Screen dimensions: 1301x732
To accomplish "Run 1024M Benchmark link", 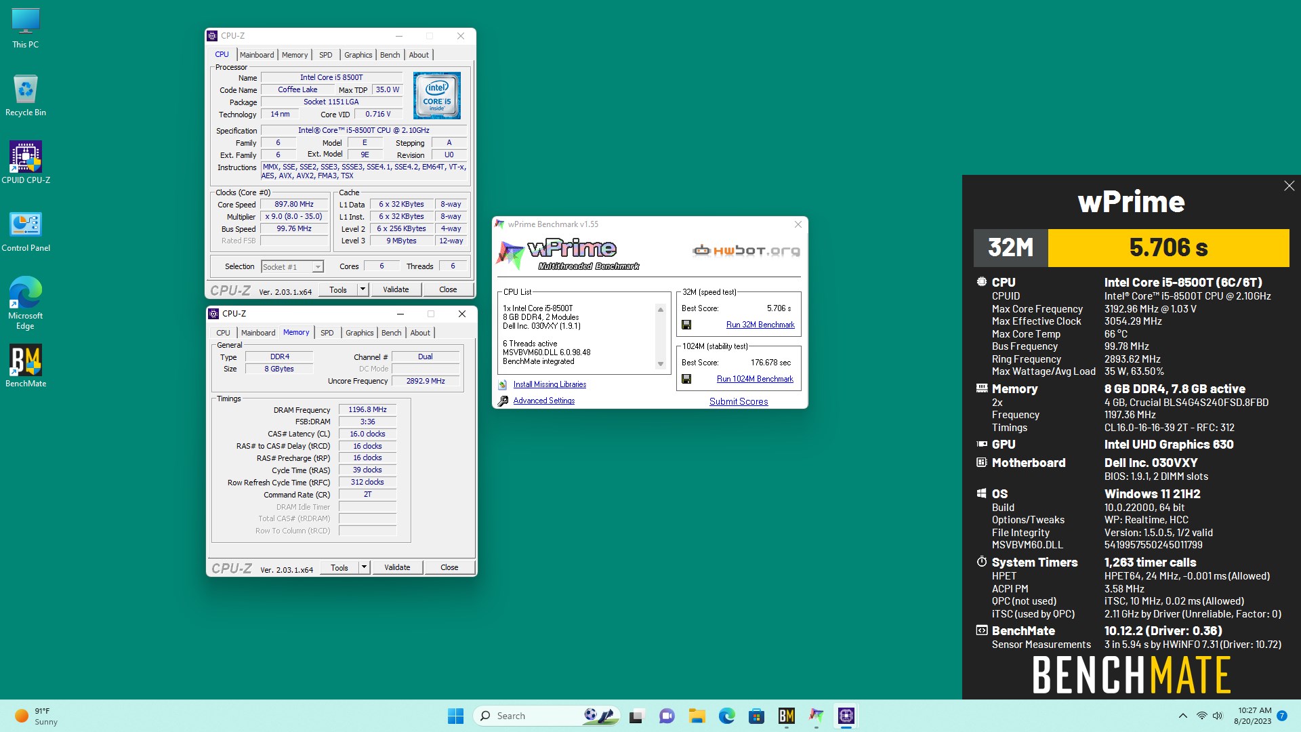I will 755,379.
